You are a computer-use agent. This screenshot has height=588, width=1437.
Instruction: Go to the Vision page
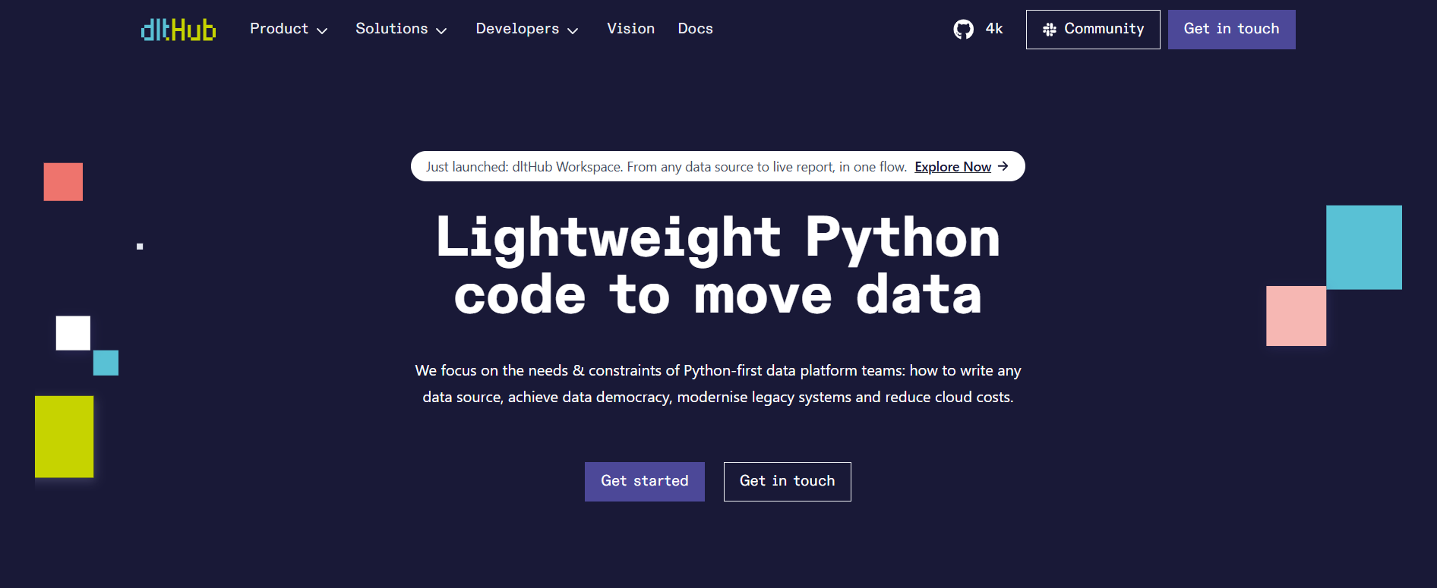[630, 29]
